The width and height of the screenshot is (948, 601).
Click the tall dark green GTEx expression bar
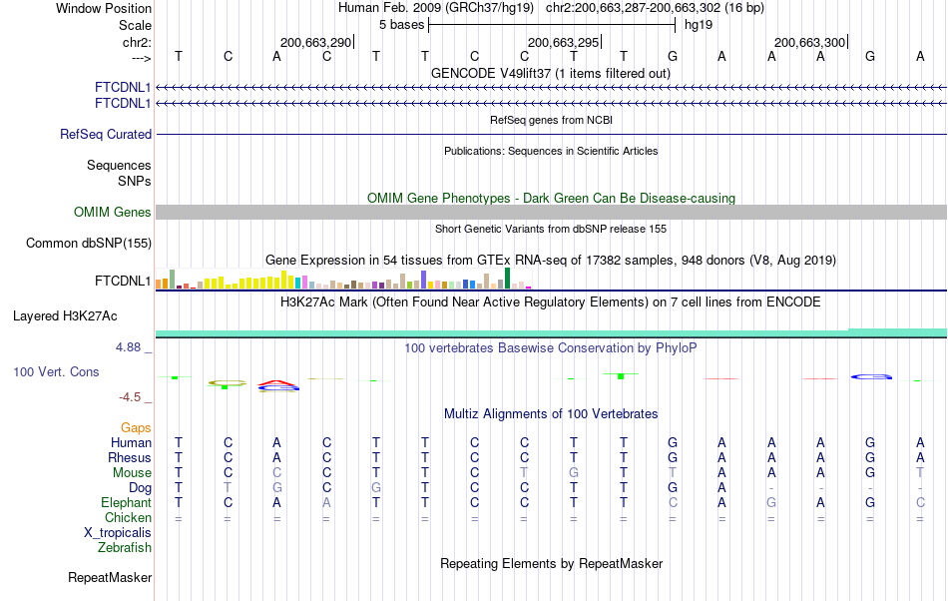507,279
